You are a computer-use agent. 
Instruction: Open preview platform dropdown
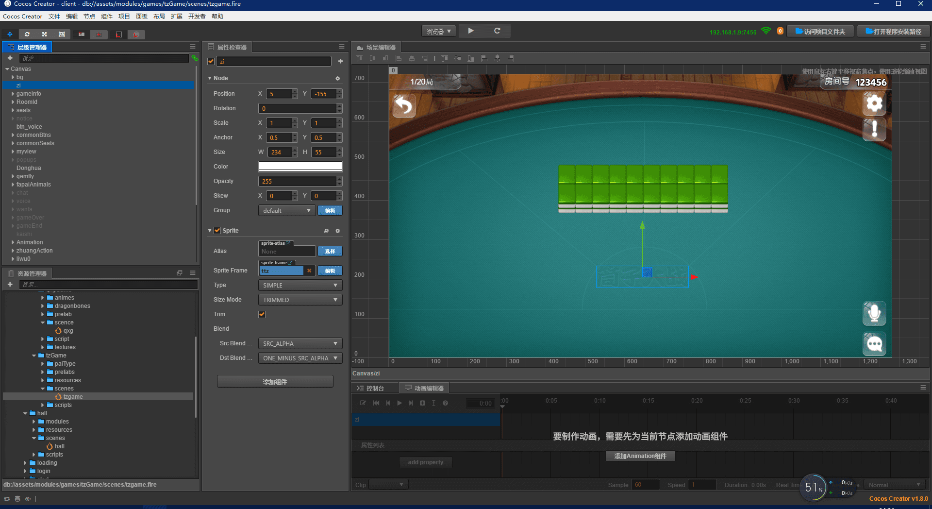coord(439,31)
